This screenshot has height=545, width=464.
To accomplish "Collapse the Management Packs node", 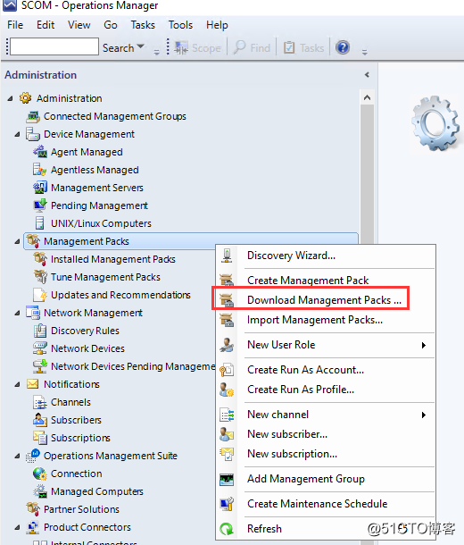I will pyautogui.click(x=17, y=241).
